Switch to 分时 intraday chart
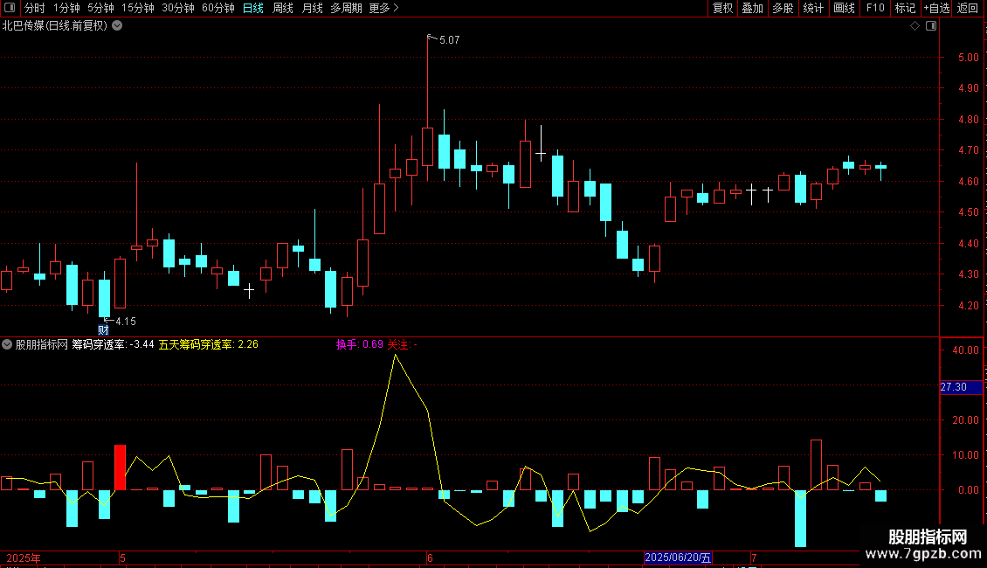Image resolution: width=987 pixels, height=568 pixels. click(x=35, y=8)
